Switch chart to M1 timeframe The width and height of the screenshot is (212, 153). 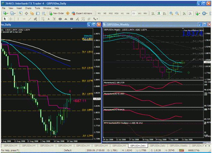coord(99,13)
